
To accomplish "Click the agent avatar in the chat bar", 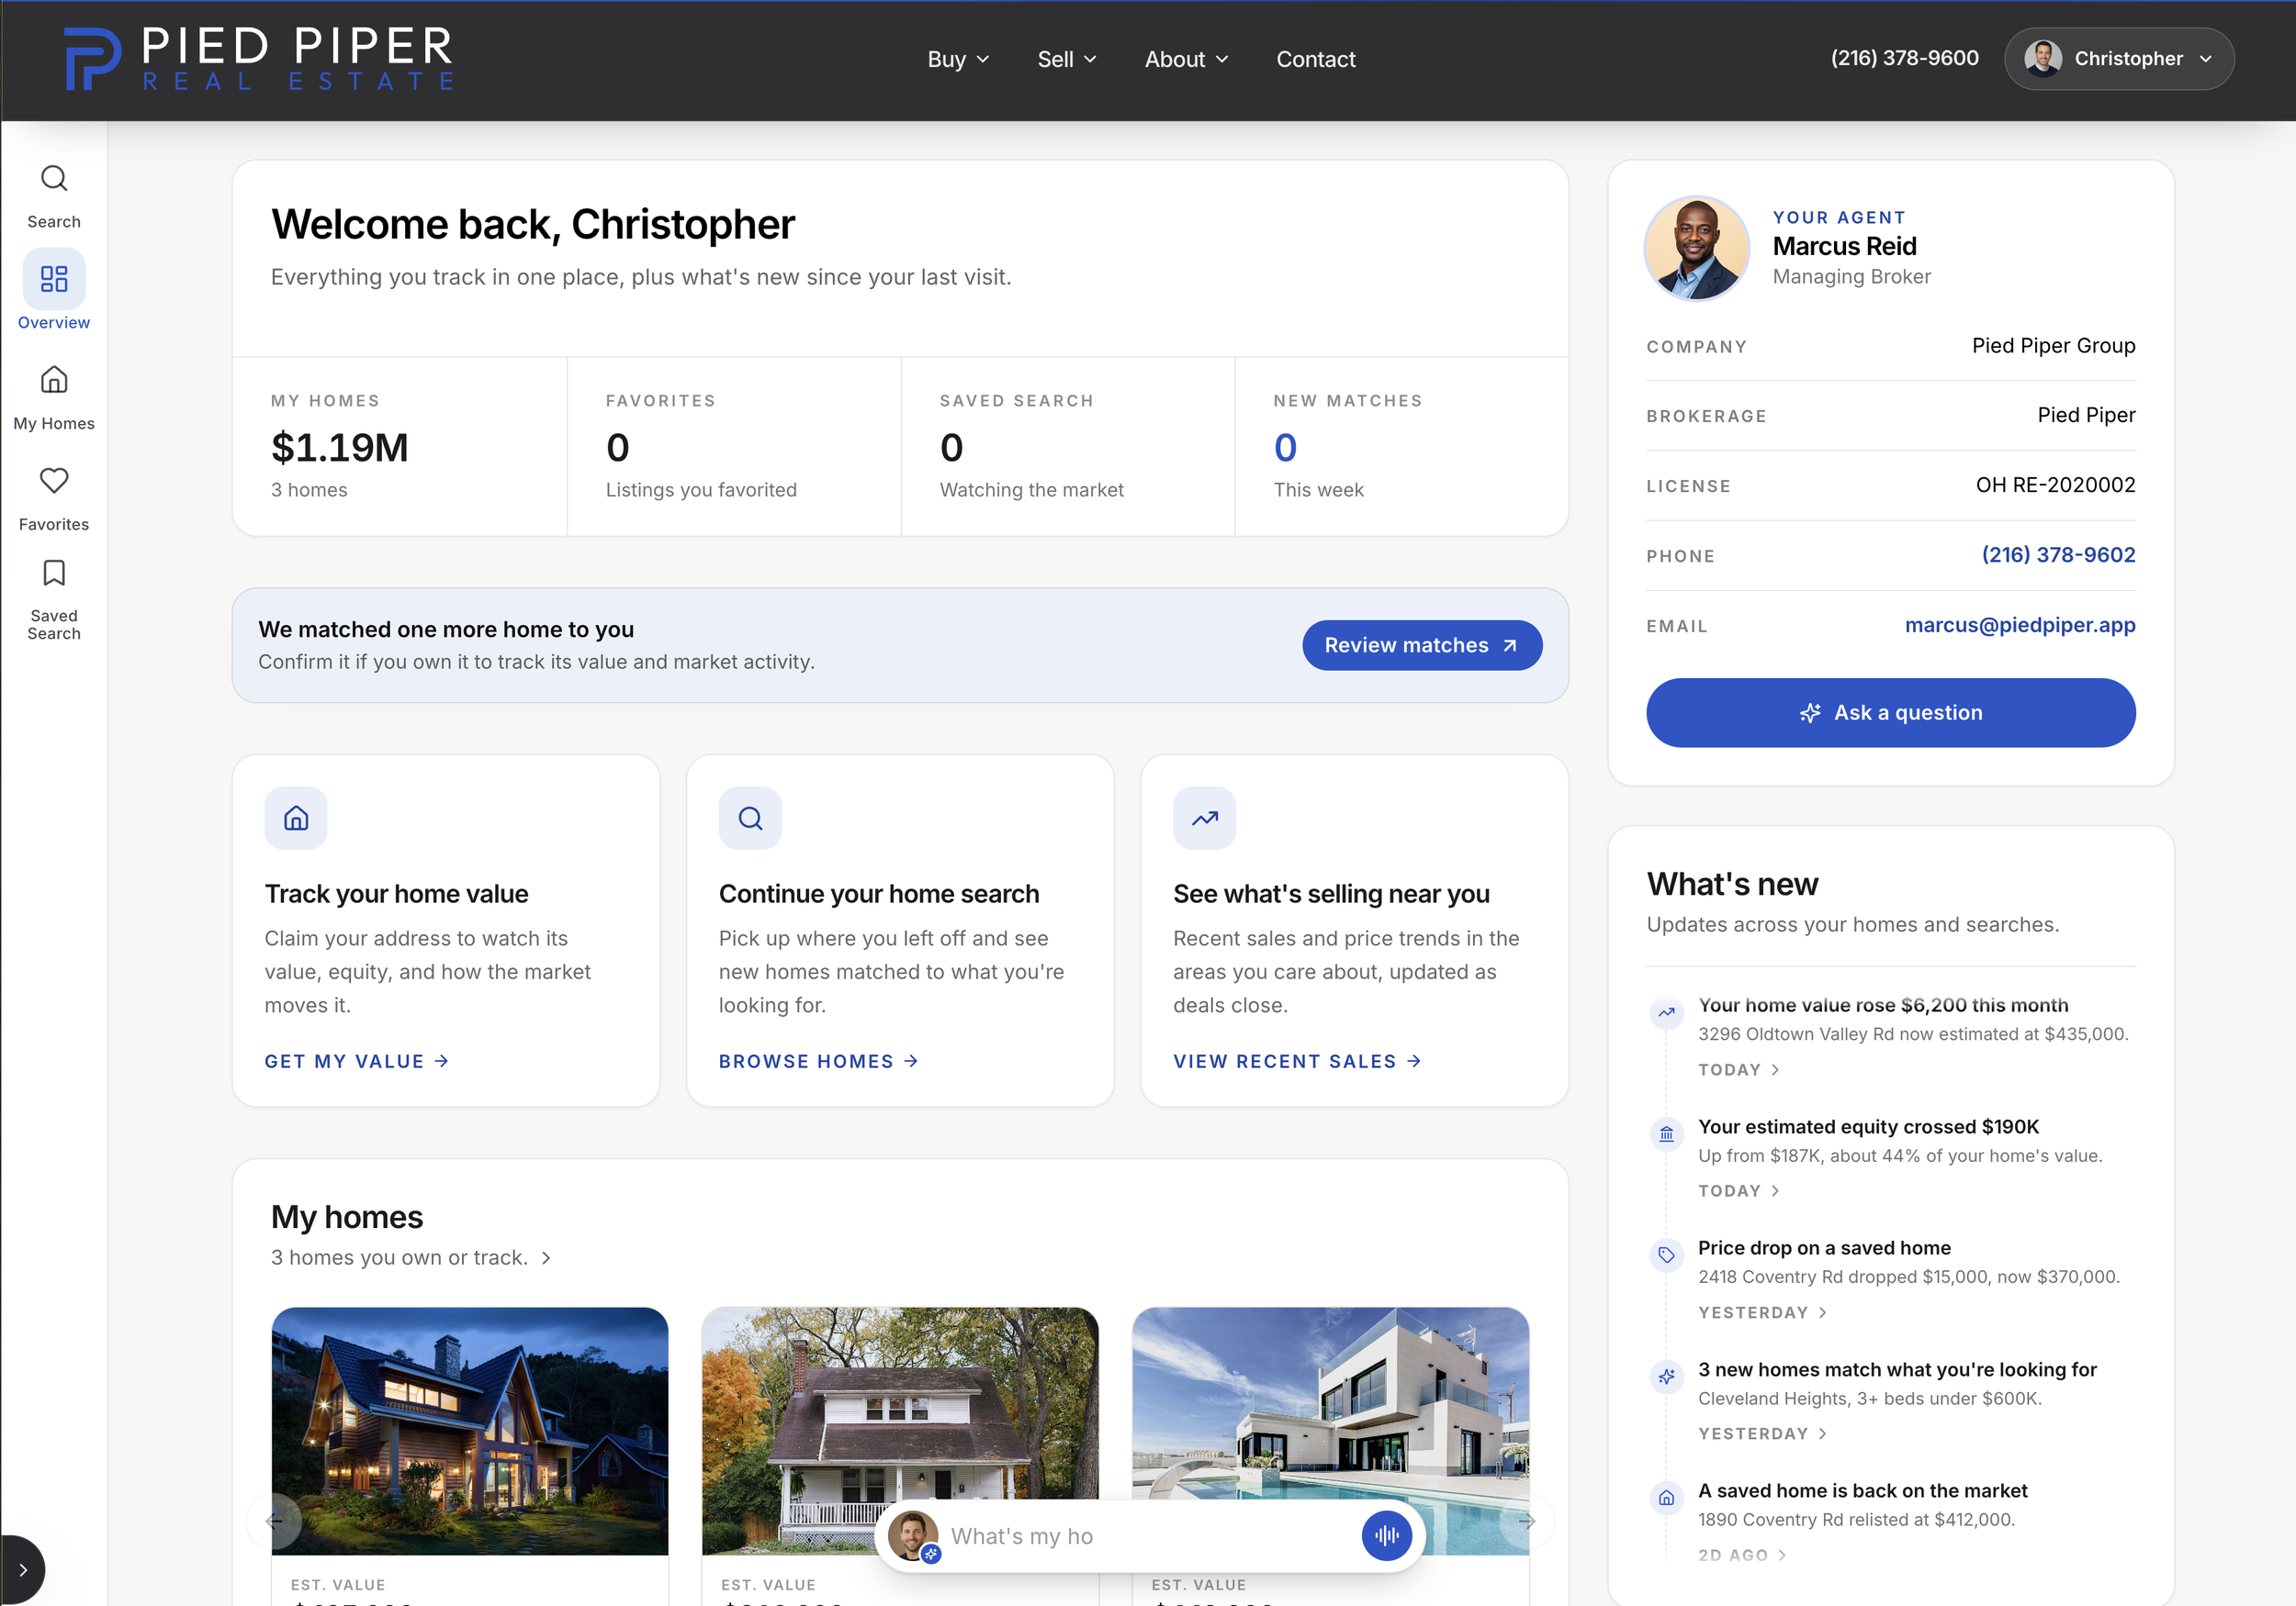I will [913, 1535].
